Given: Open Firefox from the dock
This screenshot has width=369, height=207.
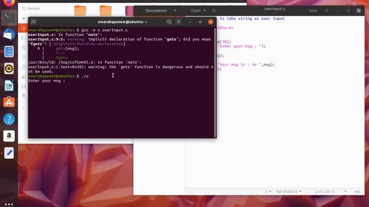Looking at the screenshot, I should [x=9, y=3].
